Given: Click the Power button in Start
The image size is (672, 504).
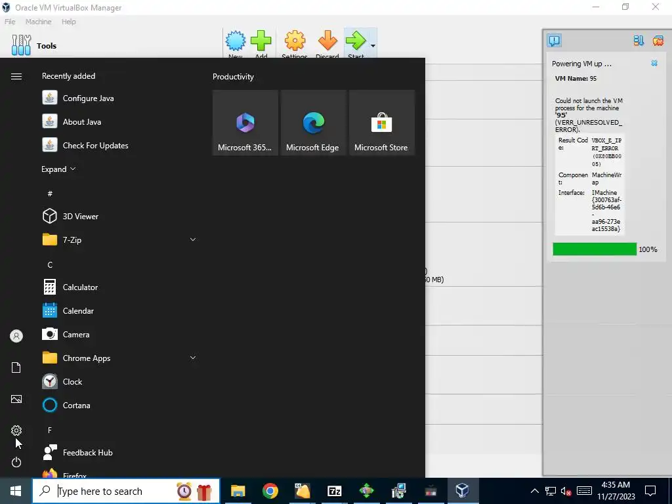Looking at the screenshot, I should 16,462.
